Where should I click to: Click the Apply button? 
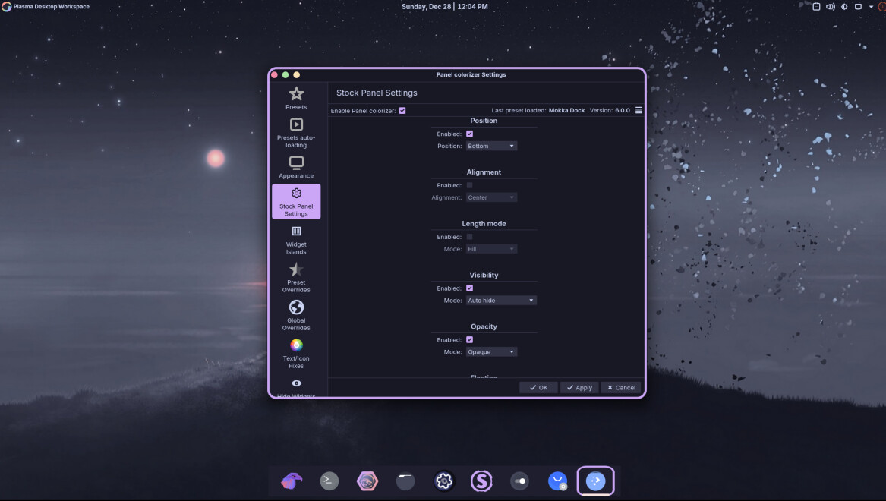click(579, 387)
